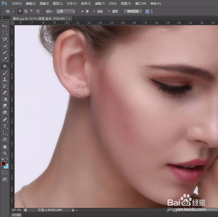The width and height of the screenshot is (218, 217).
Task: Open the 时间轴 (Timeline) panel tab
Action: [16, 215]
